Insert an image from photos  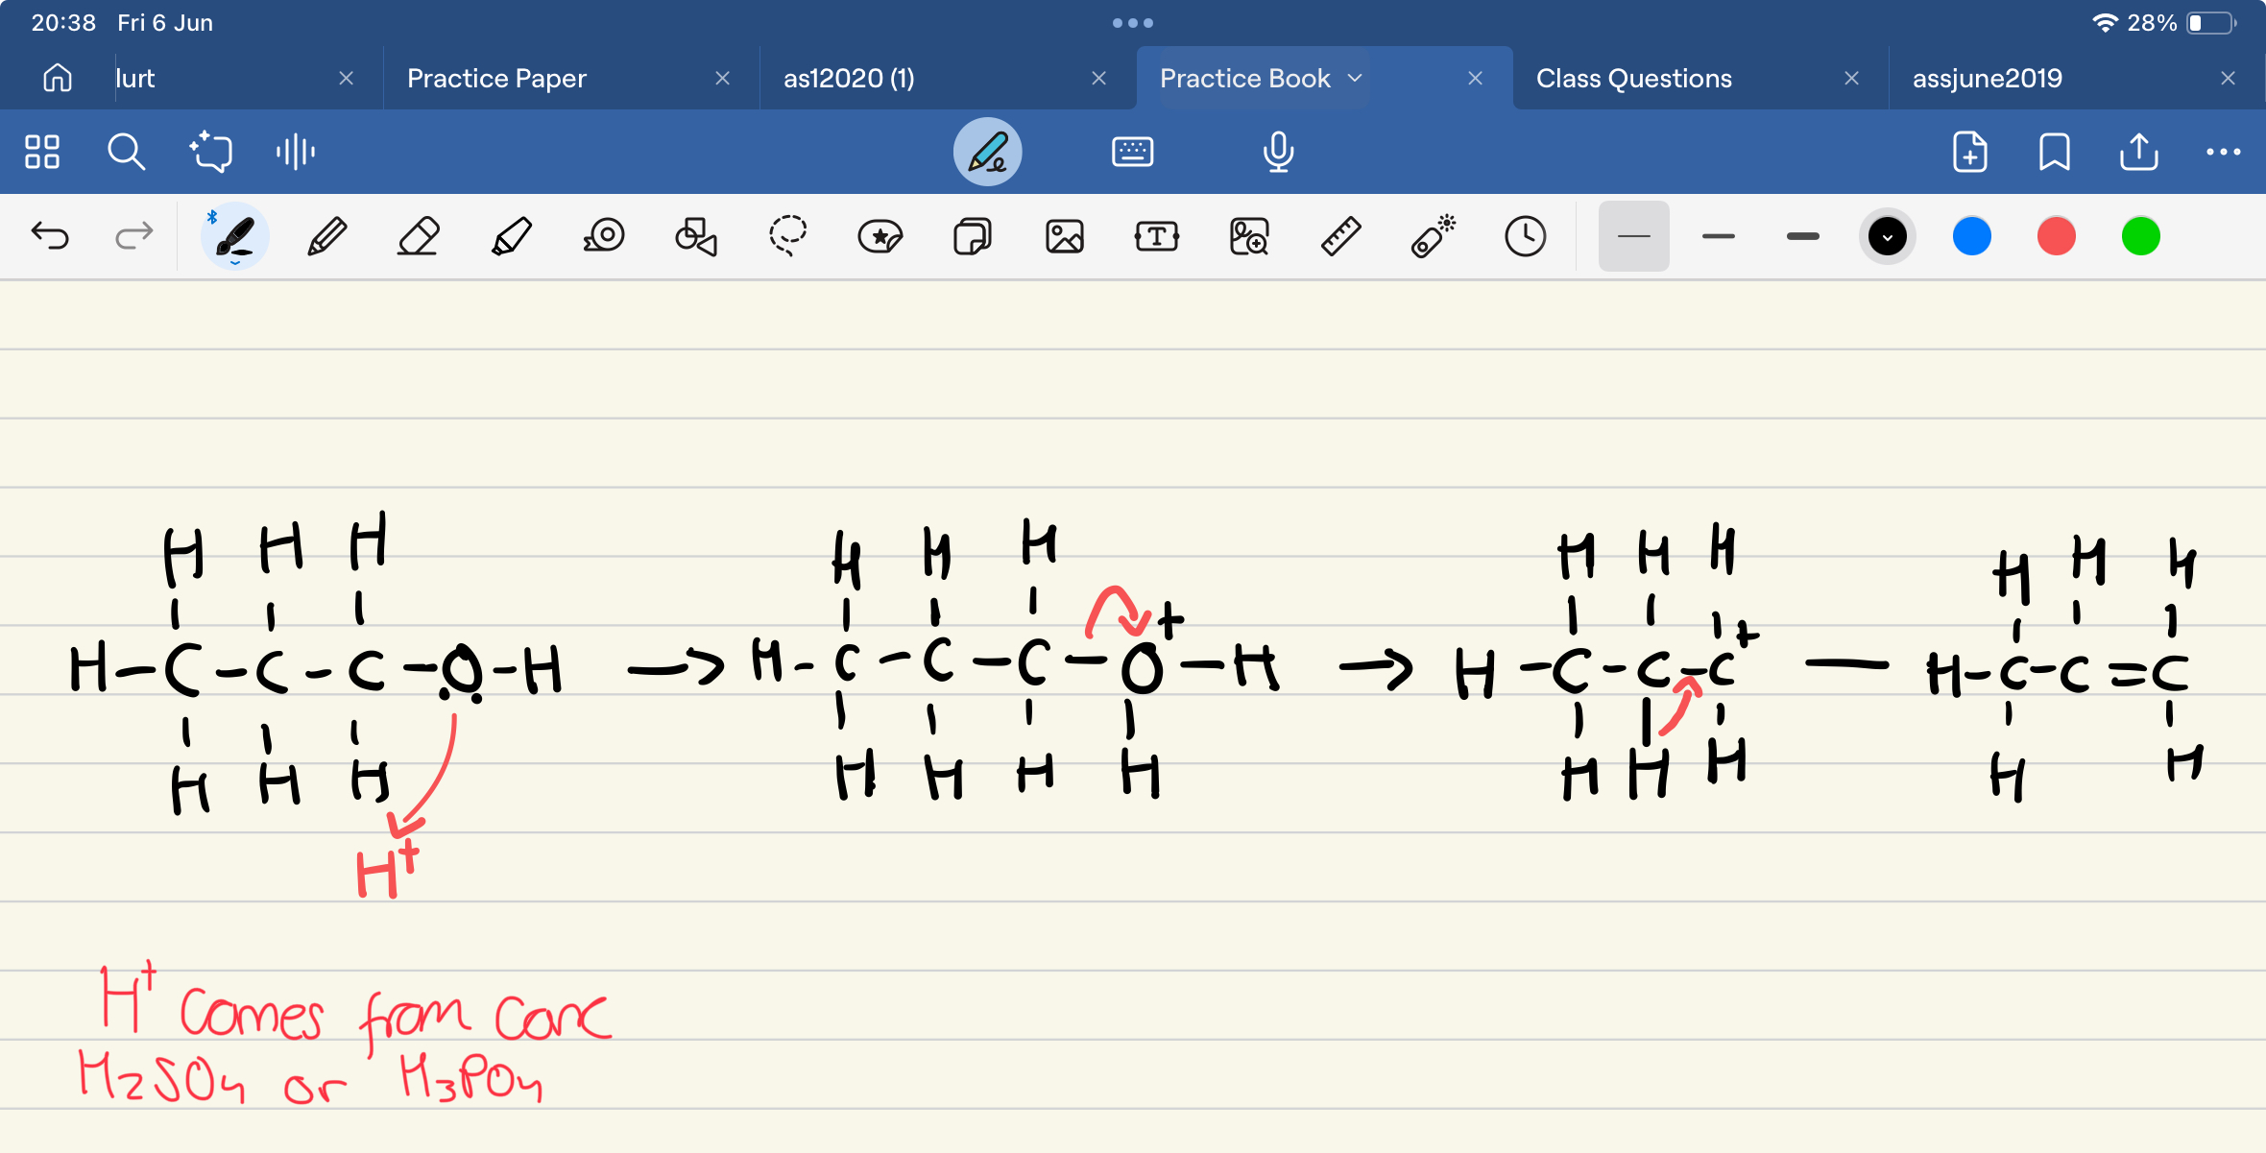pos(1065,236)
